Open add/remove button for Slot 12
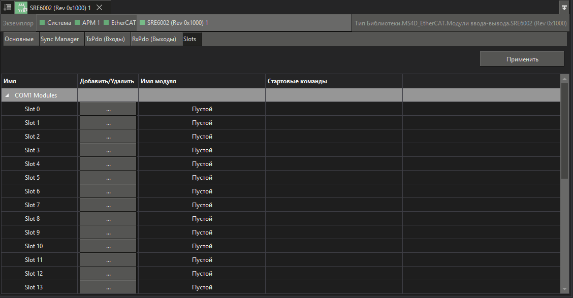The height and width of the screenshot is (298, 573). (x=108, y=274)
